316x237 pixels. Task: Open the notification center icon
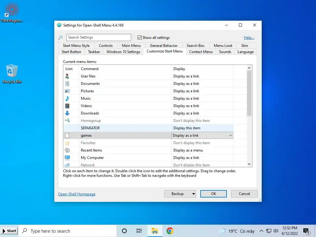[x=306, y=231]
